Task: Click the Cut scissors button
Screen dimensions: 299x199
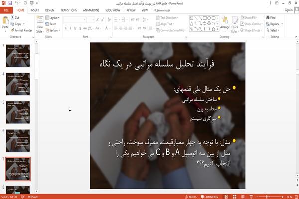Action: (15, 18)
